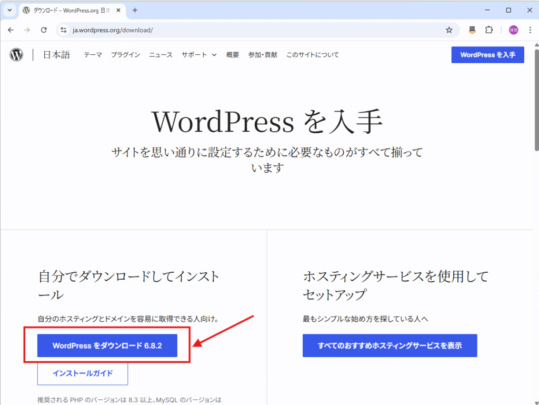Open the プラグイン menu item
Image resolution: width=539 pixels, height=405 pixels.
coord(125,55)
